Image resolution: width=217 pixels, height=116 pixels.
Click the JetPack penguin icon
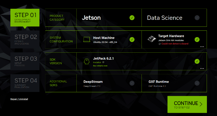86,61
